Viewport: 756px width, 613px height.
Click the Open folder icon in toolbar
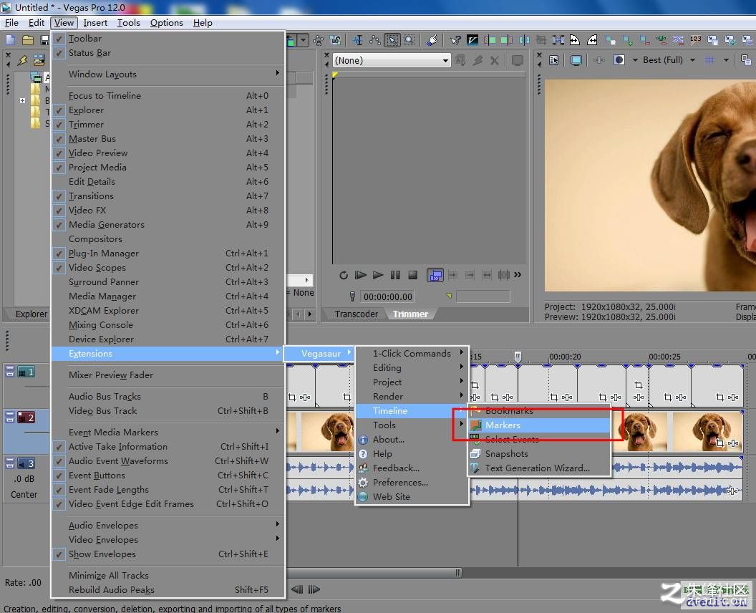tap(28, 40)
